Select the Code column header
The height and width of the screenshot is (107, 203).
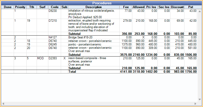click(x=54, y=7)
